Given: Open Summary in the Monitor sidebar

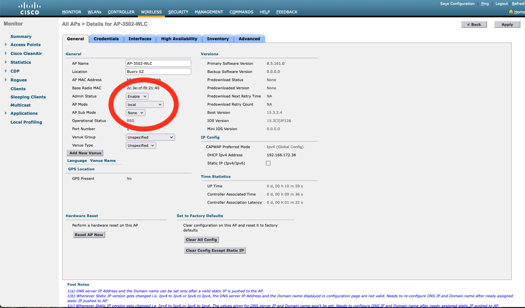Looking at the screenshot, I should (21, 37).
